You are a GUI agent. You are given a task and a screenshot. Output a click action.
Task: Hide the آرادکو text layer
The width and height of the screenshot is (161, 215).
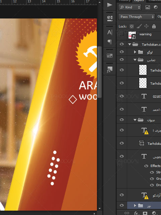(121, 195)
